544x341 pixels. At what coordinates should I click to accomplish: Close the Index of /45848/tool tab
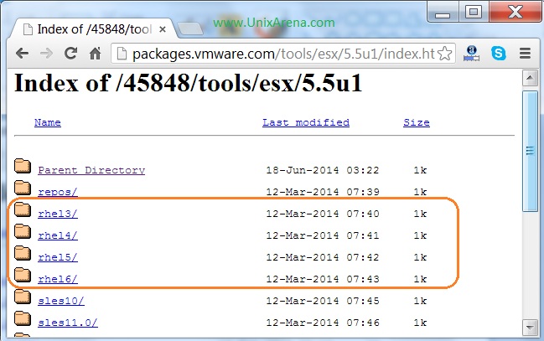pos(163,29)
